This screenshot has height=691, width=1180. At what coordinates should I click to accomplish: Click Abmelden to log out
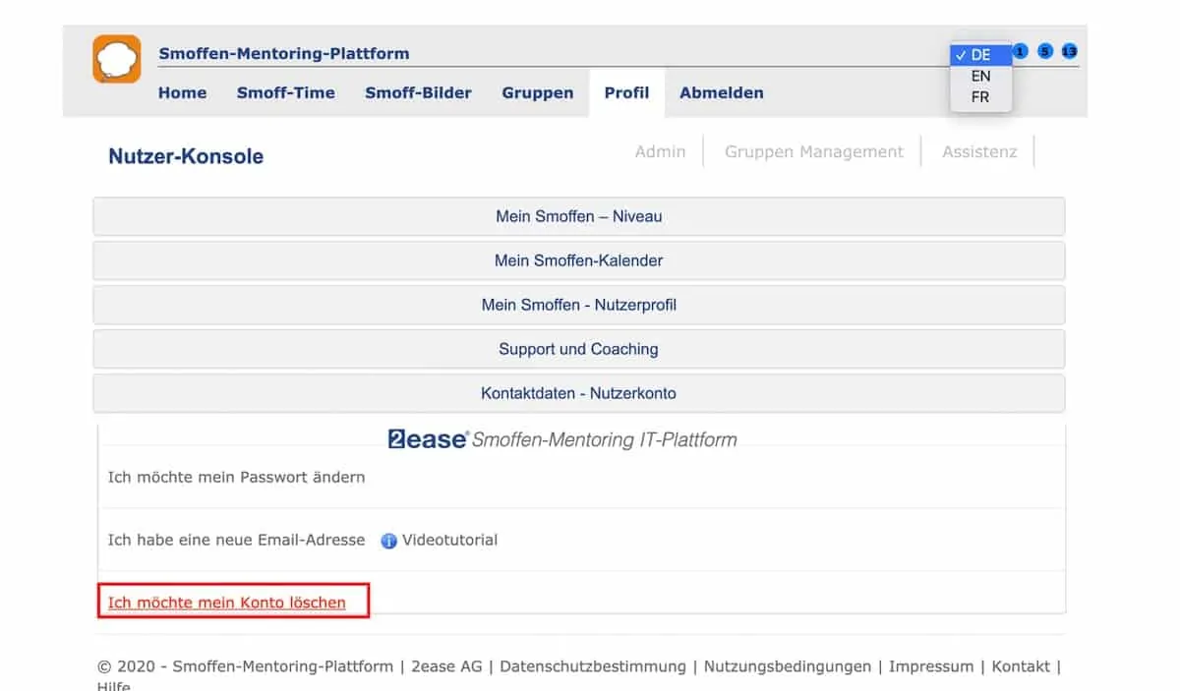tap(721, 92)
